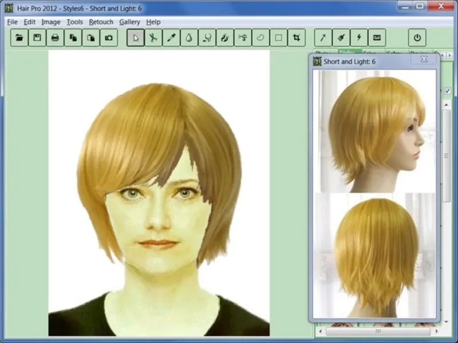458x343 pixels.
Task: Select the scissors cut tool
Action: tap(153, 38)
